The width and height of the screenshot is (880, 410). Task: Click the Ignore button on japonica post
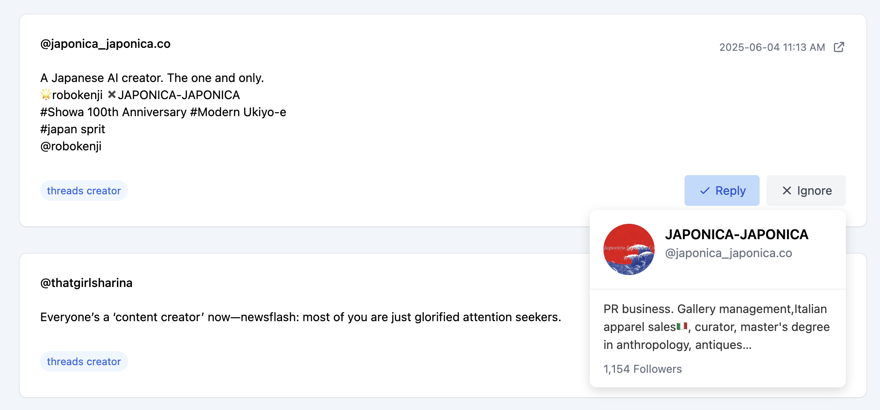[x=806, y=190]
